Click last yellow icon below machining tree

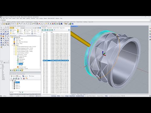point(22,70)
